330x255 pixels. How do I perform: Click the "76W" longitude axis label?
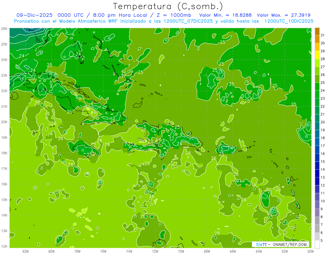pos(103,251)
